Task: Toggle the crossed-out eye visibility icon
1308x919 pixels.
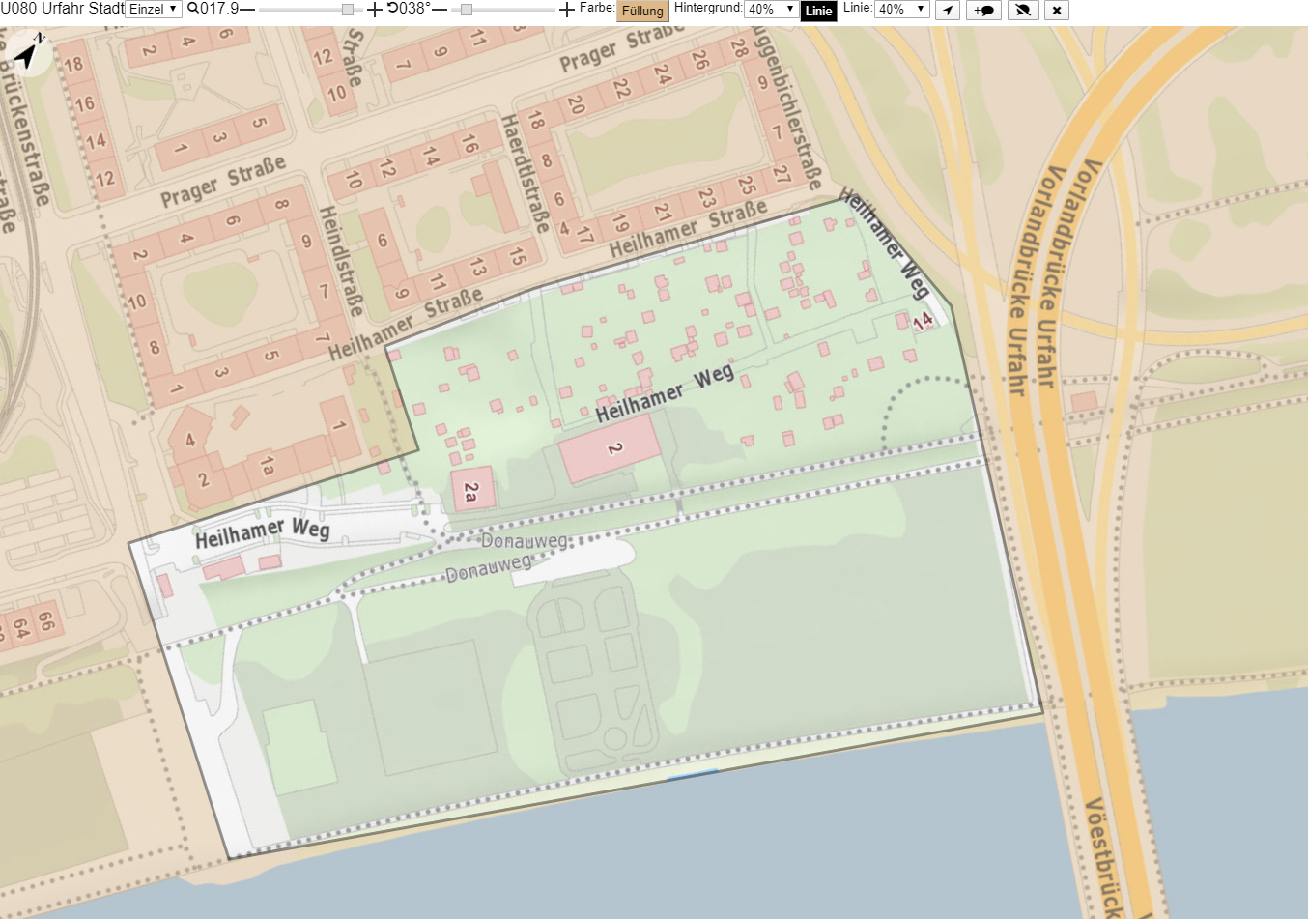Action: (x=1023, y=11)
